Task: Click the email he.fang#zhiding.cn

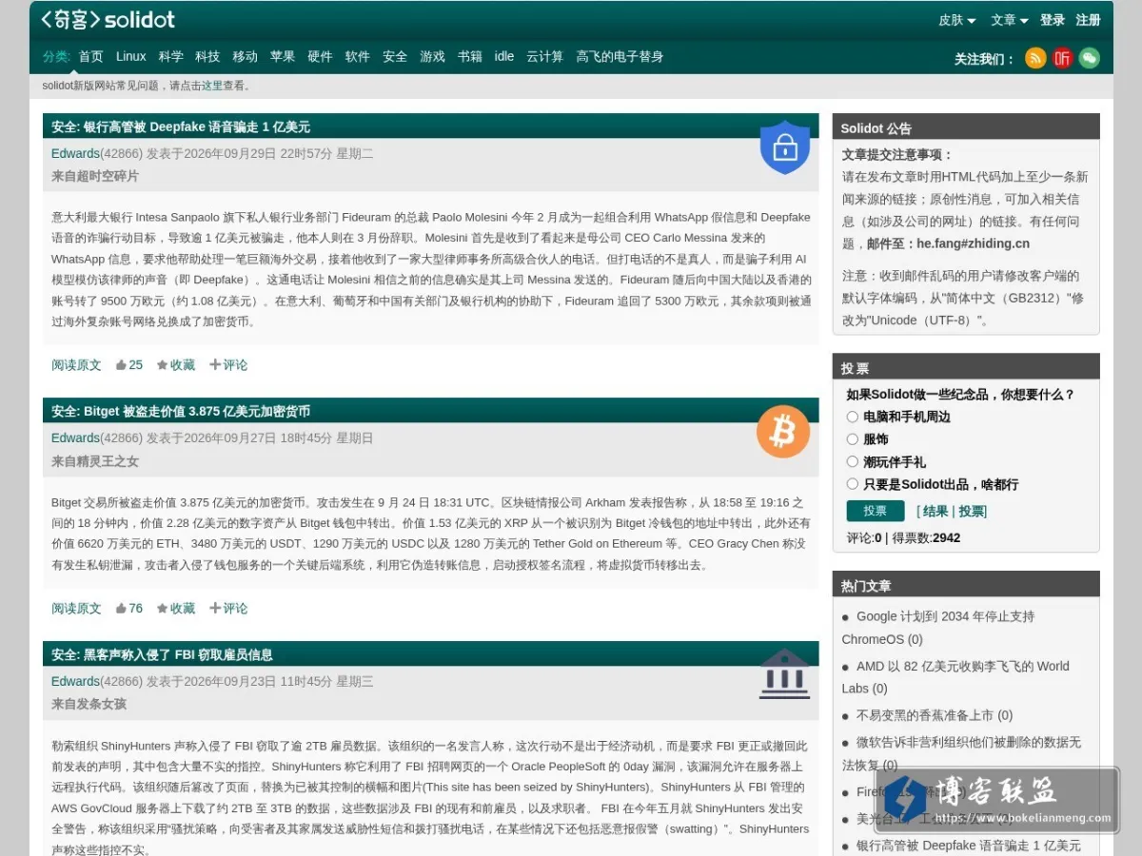Action: [x=973, y=243]
